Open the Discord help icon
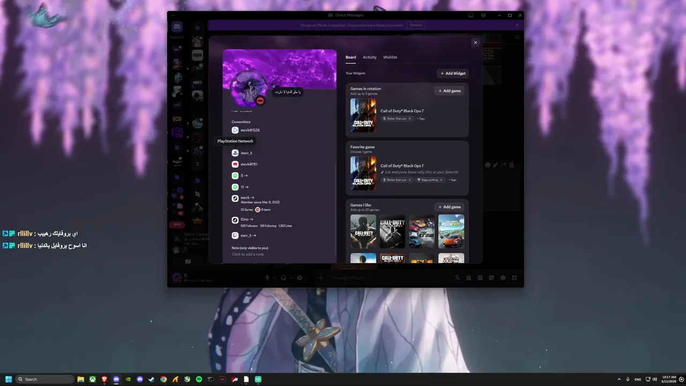The image size is (686, 386). [x=483, y=16]
